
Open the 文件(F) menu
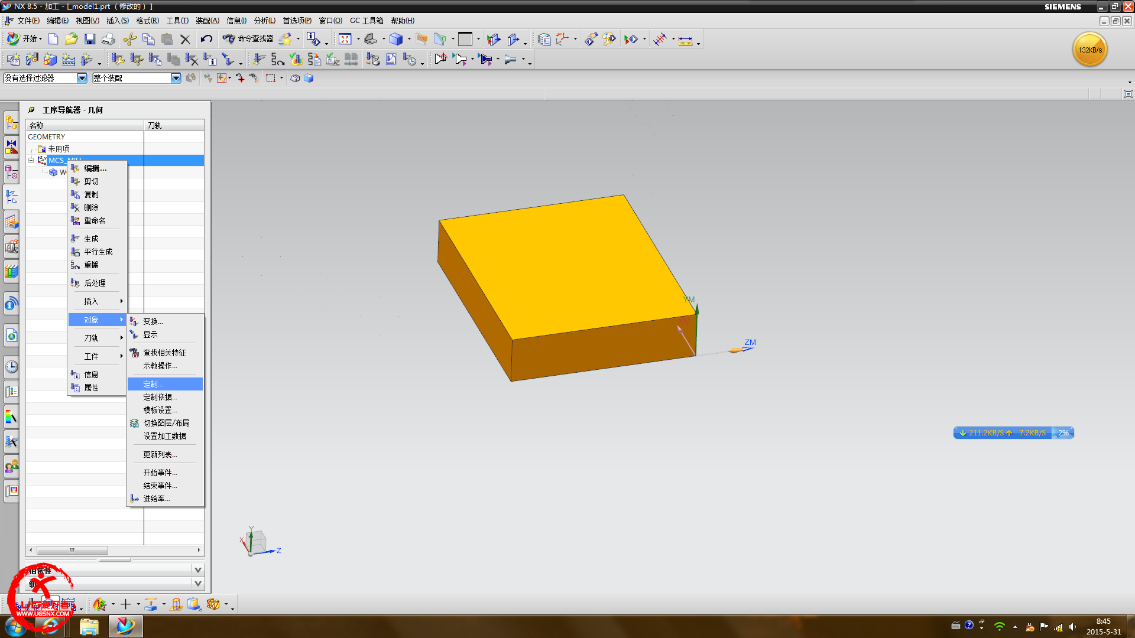[x=28, y=21]
